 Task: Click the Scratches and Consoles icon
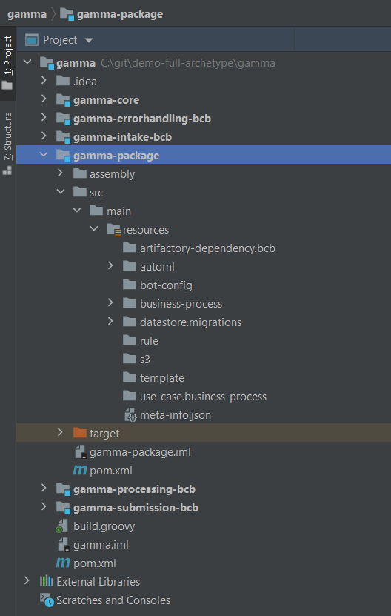pos(47,600)
